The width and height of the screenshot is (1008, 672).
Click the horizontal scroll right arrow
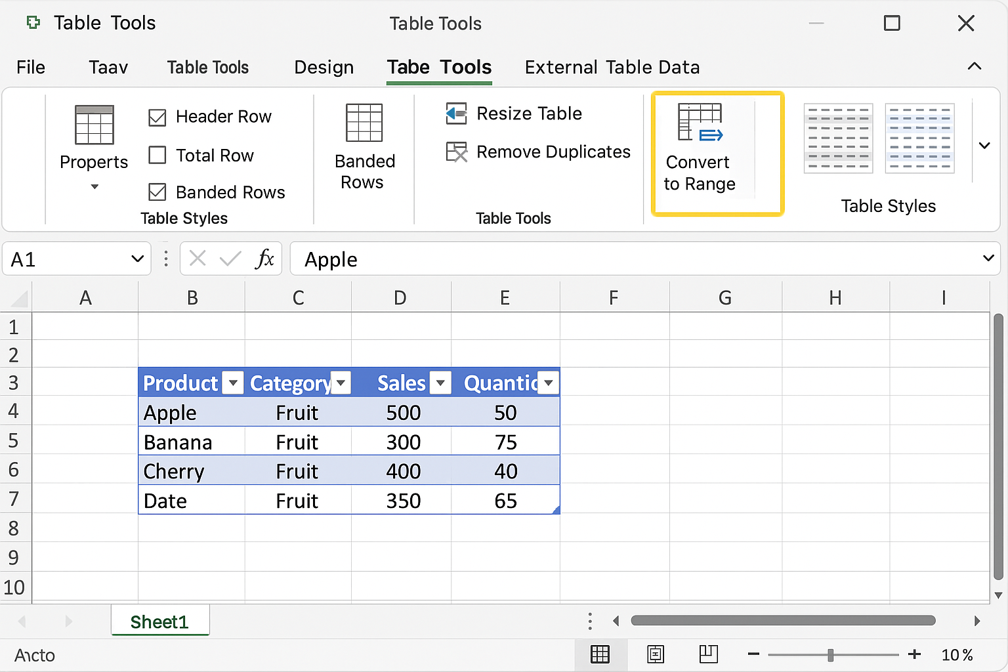coord(977,621)
